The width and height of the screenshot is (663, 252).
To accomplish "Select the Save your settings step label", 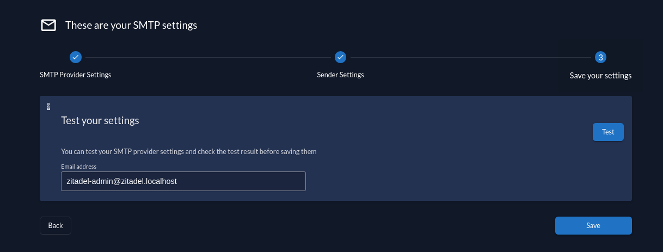I will pos(600,76).
